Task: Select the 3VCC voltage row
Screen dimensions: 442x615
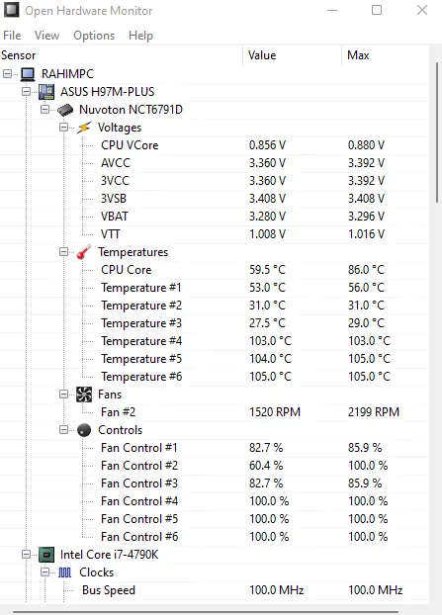Action: pos(215,181)
